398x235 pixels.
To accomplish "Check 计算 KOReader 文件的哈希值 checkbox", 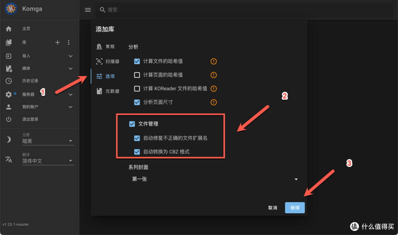I will tap(137, 89).
